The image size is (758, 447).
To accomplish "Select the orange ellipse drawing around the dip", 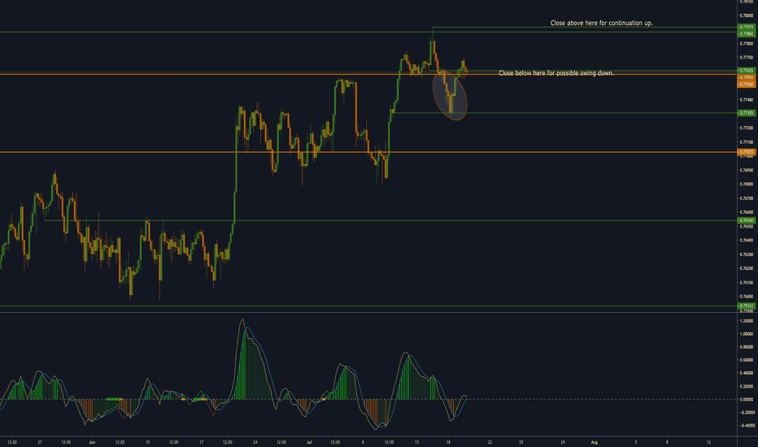I will pos(450,95).
